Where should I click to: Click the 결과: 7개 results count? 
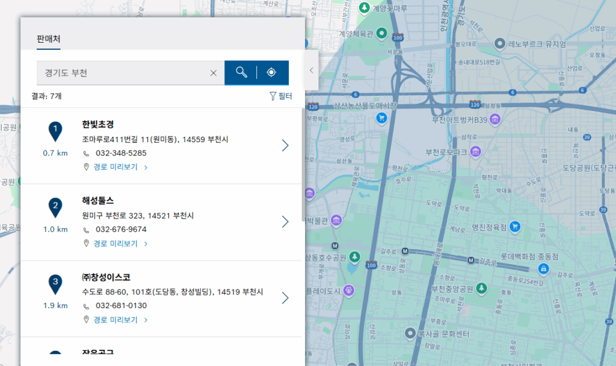tap(46, 96)
